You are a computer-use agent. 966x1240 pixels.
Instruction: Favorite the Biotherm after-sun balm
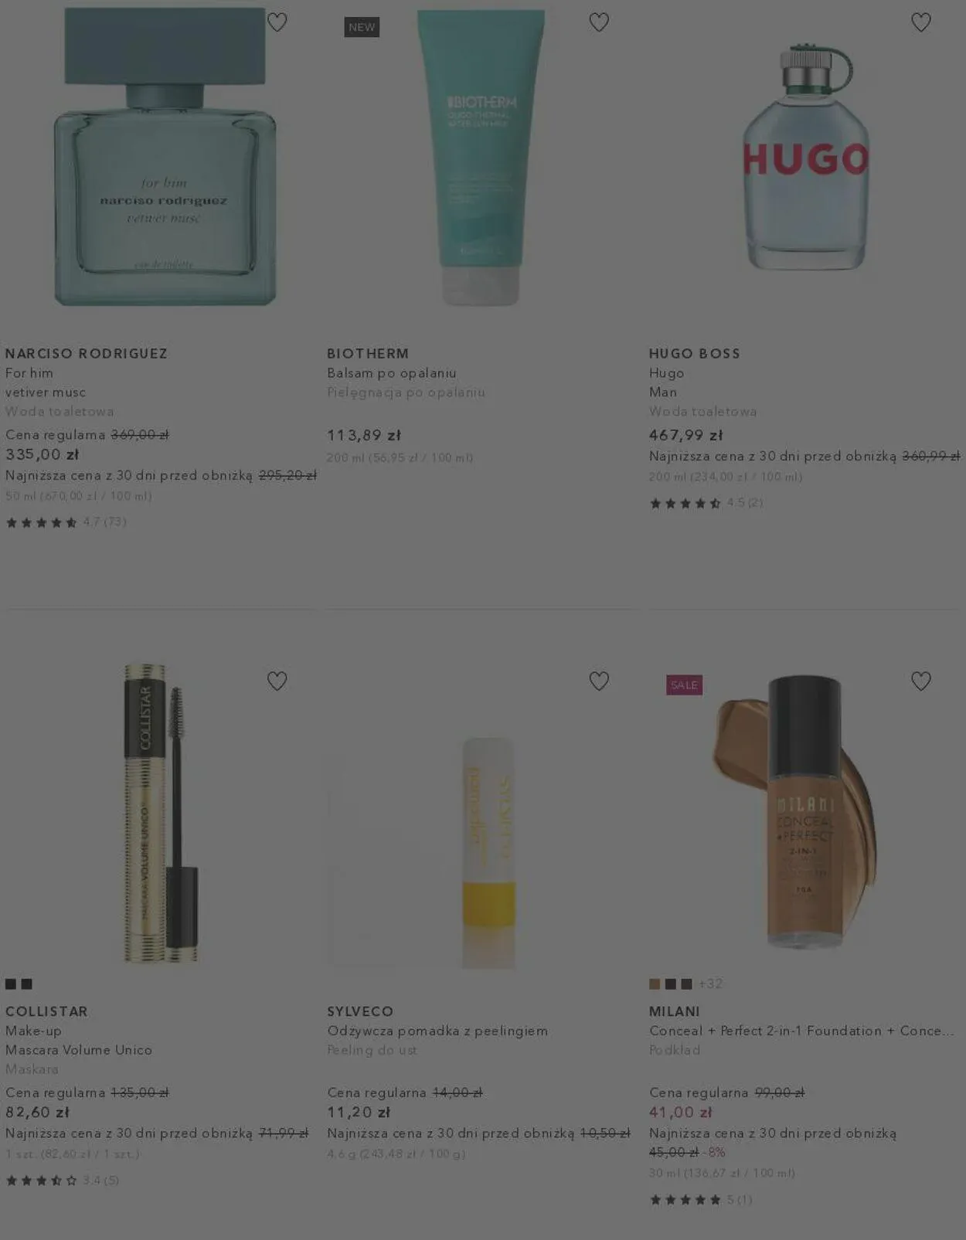tap(599, 22)
